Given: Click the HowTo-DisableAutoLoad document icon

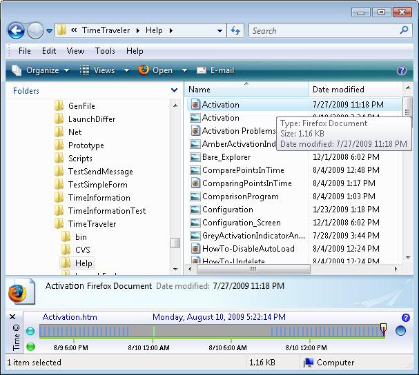Looking at the screenshot, I should pos(195,249).
